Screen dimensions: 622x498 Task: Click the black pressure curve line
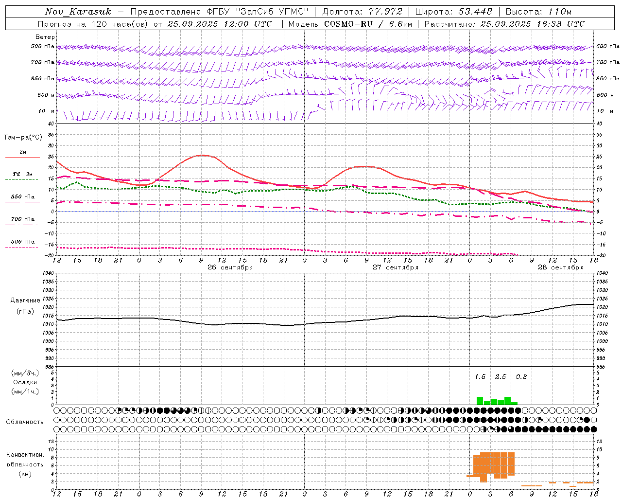click(x=325, y=315)
